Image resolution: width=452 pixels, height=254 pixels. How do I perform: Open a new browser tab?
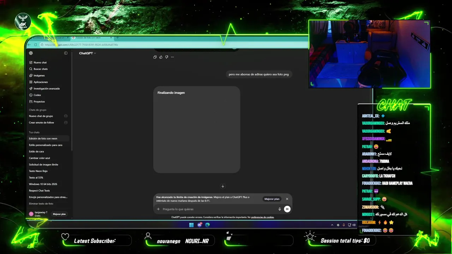click(118, 38)
